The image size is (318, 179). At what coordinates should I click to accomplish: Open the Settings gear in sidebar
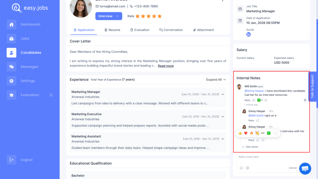(x=11, y=81)
